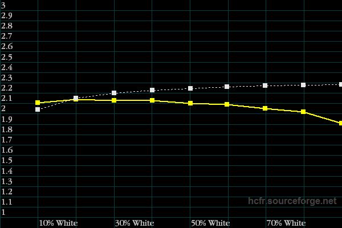Click white point between 50% and 70% White
The height and width of the screenshot is (228, 342).
point(227,87)
